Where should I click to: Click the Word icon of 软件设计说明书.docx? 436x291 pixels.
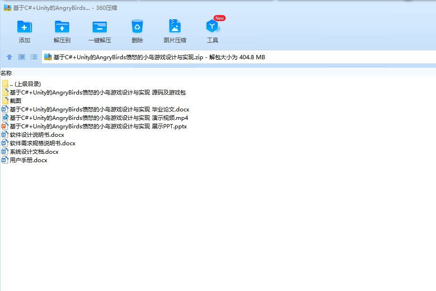click(x=5, y=135)
